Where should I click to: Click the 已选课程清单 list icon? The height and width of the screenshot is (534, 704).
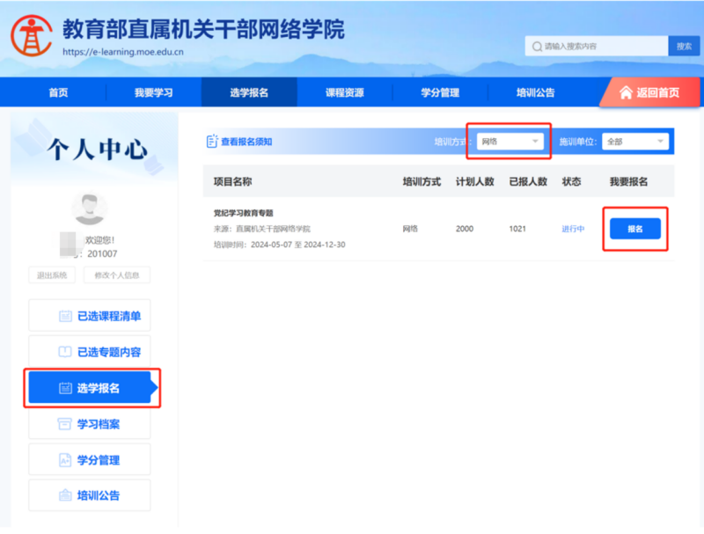click(x=65, y=316)
